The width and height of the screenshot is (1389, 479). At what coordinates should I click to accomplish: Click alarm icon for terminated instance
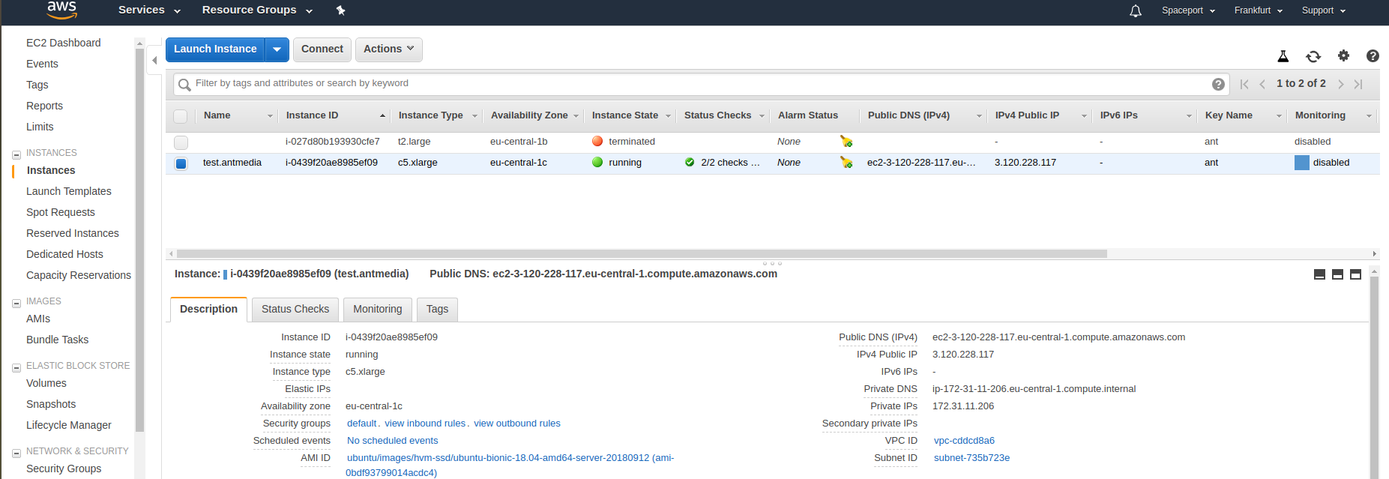(846, 141)
